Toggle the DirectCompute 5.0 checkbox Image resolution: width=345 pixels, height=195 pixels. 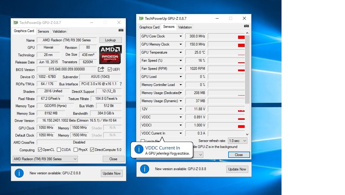92,150
